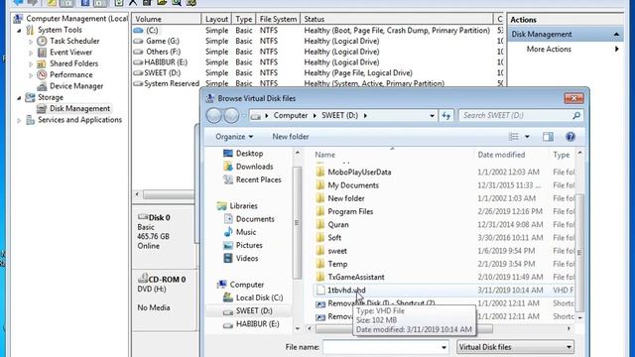Go to Downloads in navigation pane
635x357 pixels.
[254, 167]
